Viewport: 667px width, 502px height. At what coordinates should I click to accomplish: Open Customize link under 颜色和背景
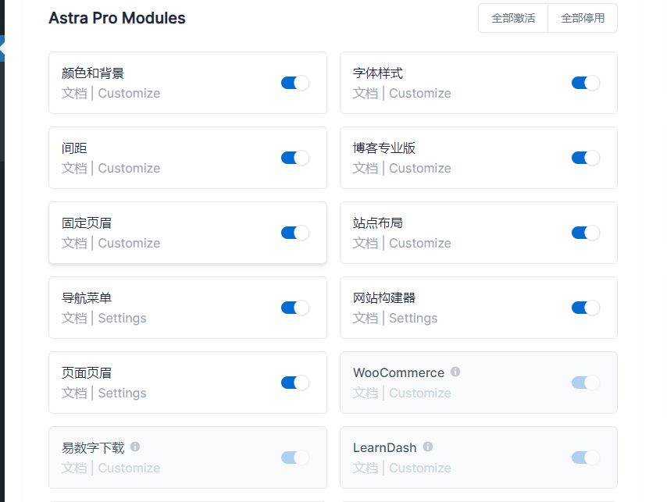click(129, 94)
